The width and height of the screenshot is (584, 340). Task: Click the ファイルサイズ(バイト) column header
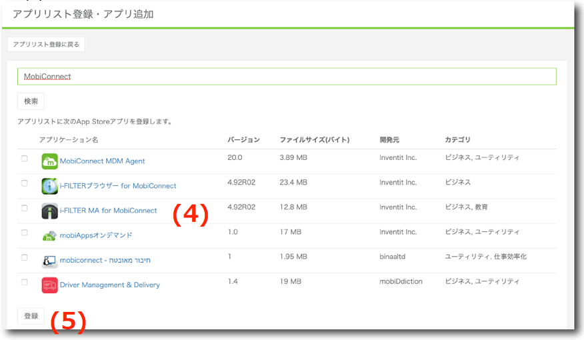[315, 139]
